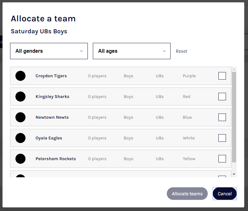Reset the team filters
The image size is (248, 211).
(182, 51)
